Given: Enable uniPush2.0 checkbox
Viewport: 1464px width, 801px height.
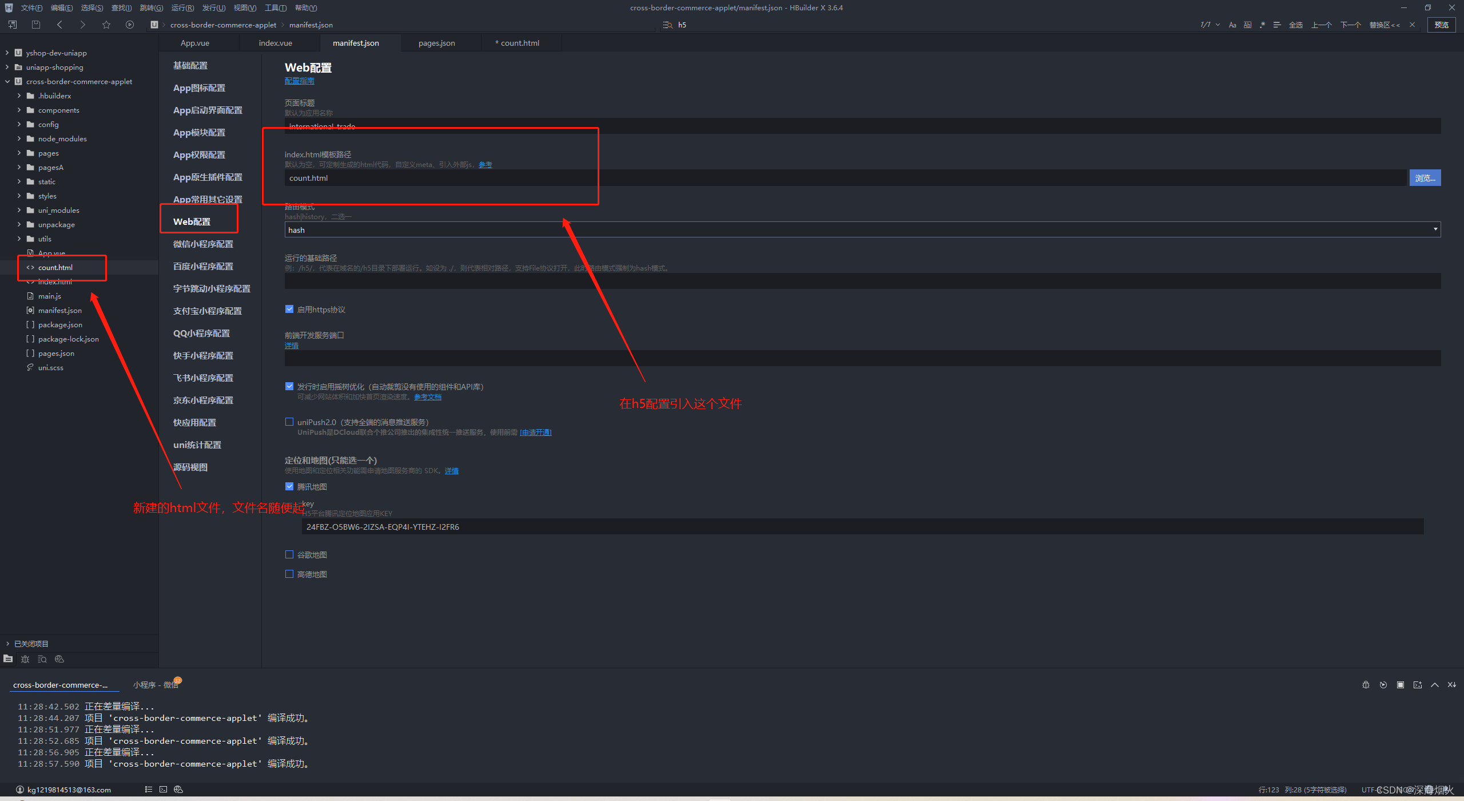Looking at the screenshot, I should pyautogui.click(x=289, y=422).
